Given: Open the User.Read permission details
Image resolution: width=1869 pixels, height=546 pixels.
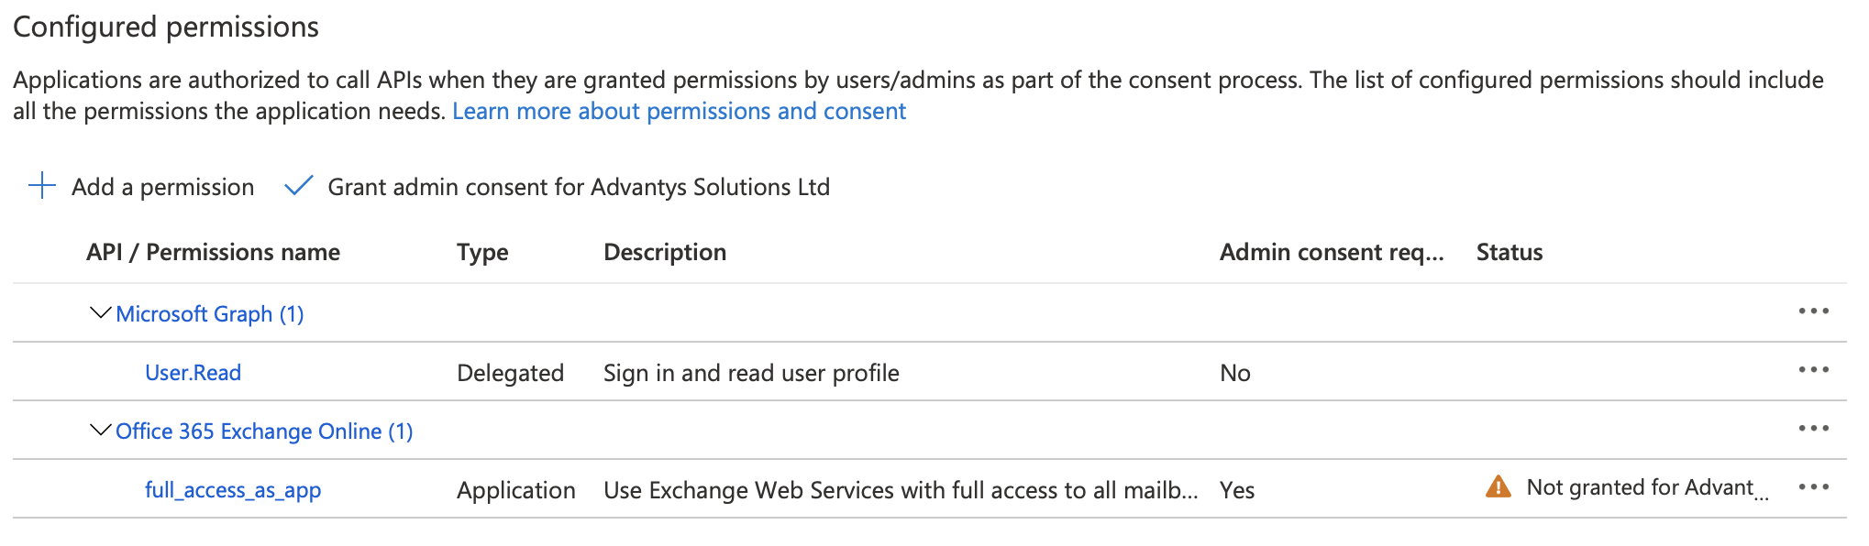Looking at the screenshot, I should pos(193,373).
